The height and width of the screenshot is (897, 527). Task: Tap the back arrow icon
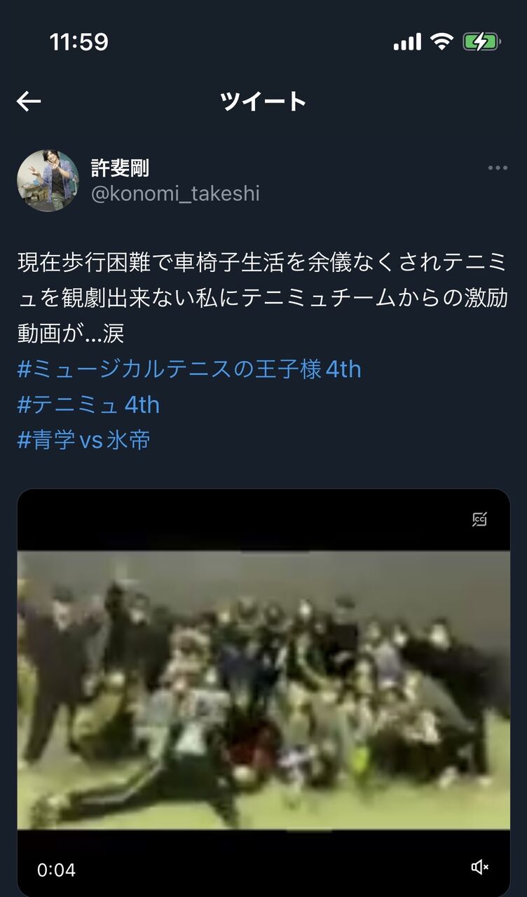pyautogui.click(x=29, y=102)
